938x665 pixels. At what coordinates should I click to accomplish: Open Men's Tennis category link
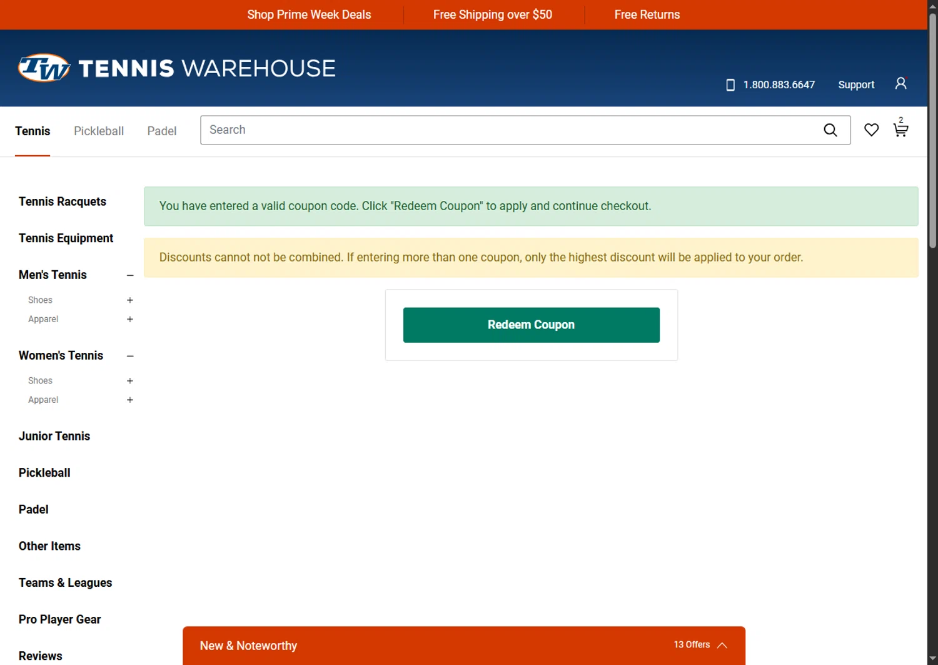[x=53, y=275]
